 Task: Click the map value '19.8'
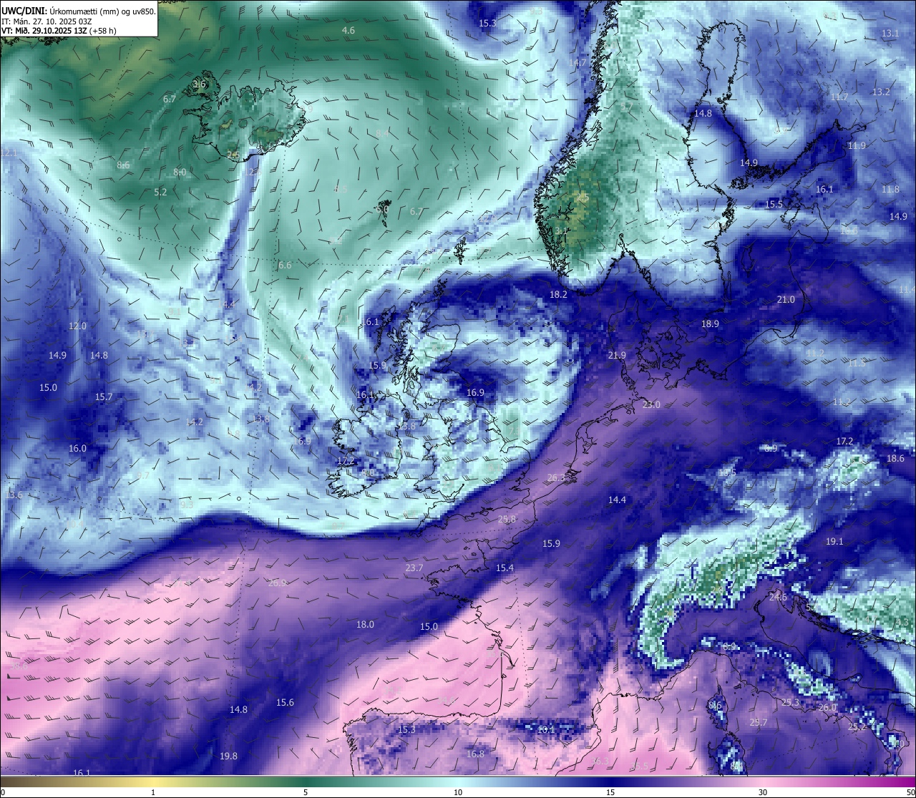pyautogui.click(x=228, y=756)
